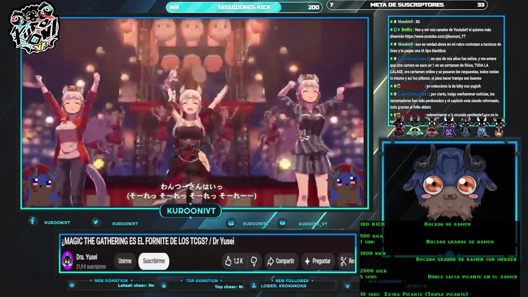The width and height of the screenshot is (528, 297).
Task: Click the Preguntar button
Action: [x=317, y=261]
